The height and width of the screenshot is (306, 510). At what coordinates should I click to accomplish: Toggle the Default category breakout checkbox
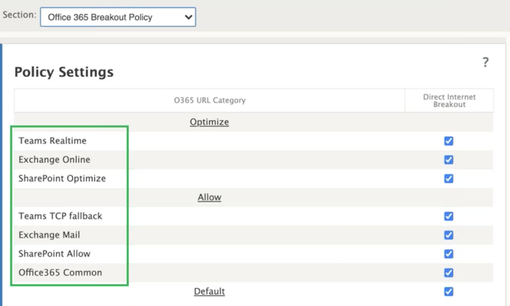click(449, 291)
